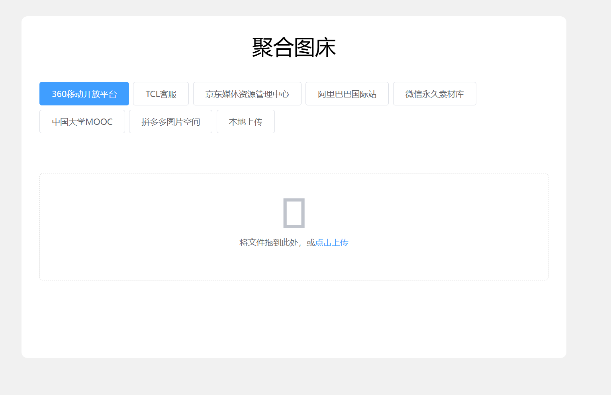
Task: Choose 阿里巴巴国际站 as the image host
Action: point(347,93)
